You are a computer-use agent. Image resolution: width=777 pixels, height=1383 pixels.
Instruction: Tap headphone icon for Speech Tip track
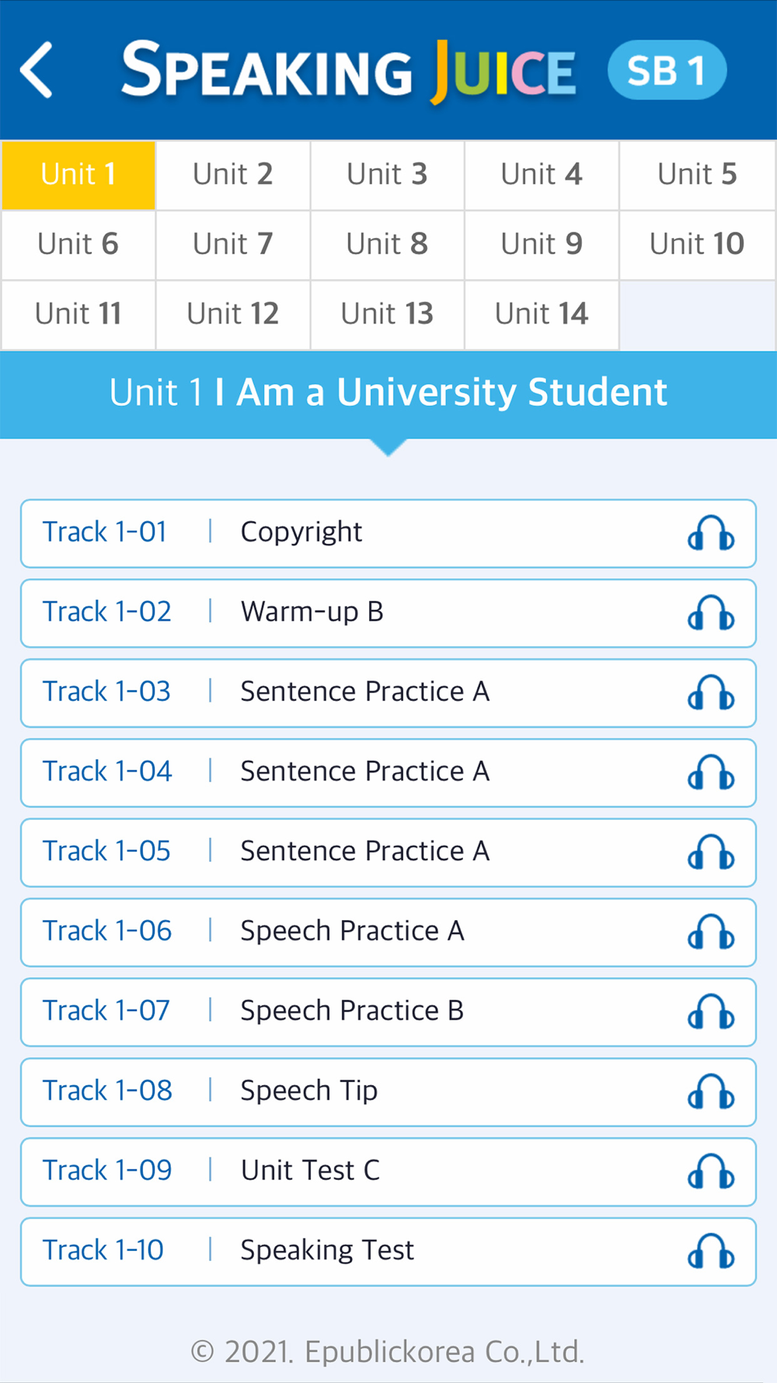click(x=710, y=1091)
